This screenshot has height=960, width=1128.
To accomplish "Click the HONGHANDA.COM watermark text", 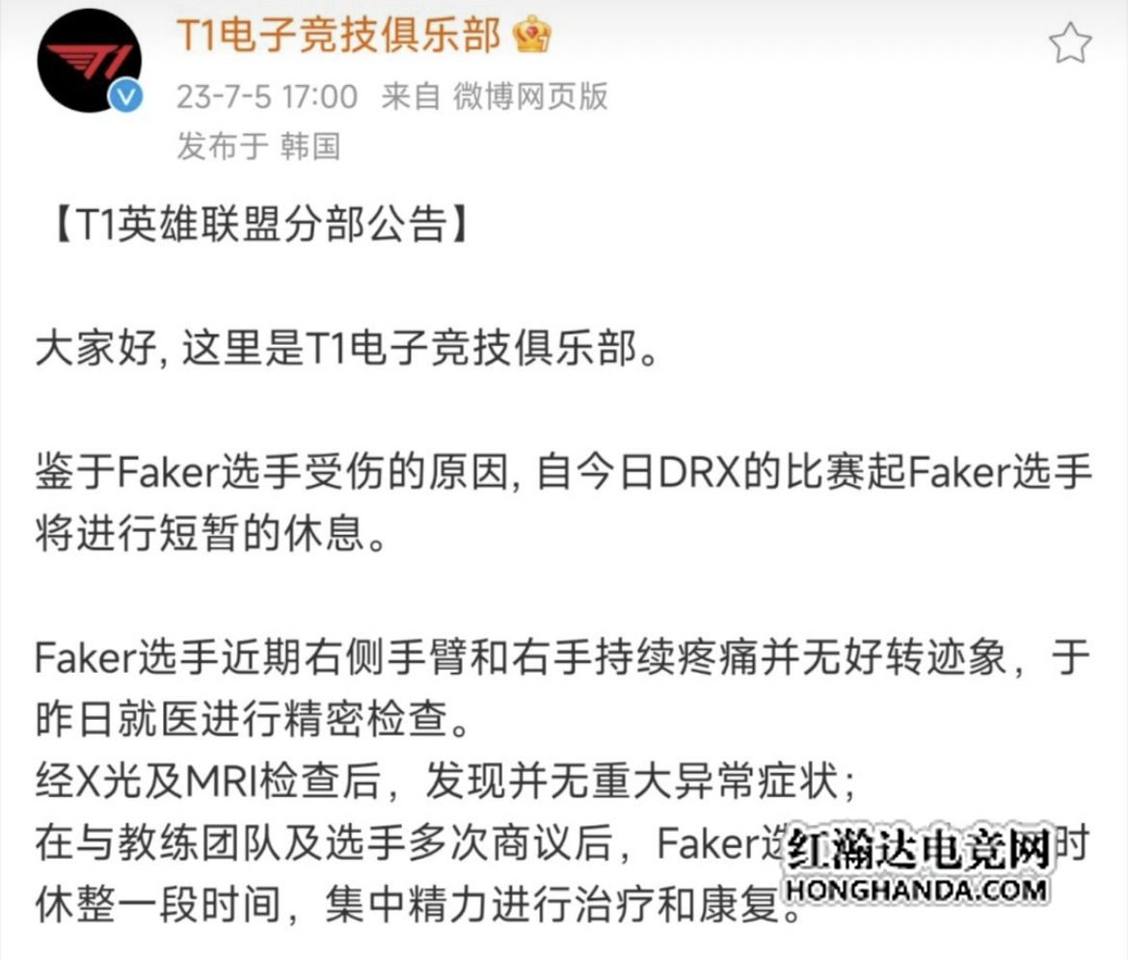I will 916,891.
